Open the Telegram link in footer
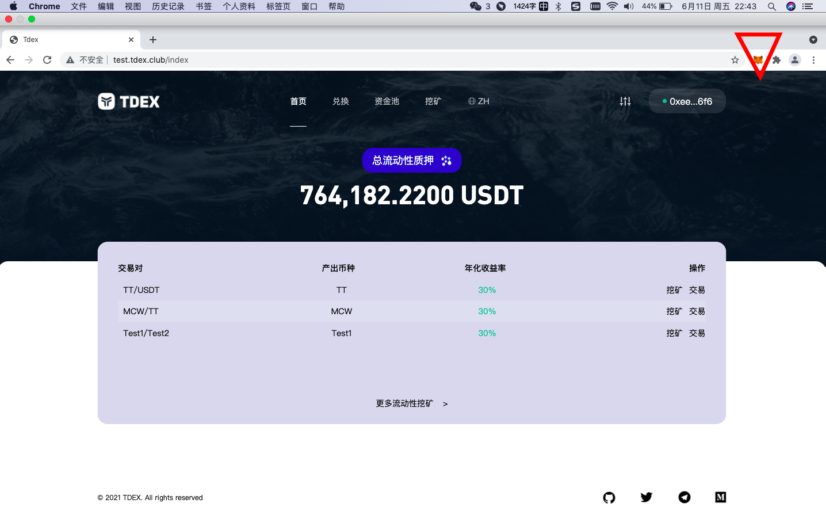826x507 pixels. pos(684,497)
